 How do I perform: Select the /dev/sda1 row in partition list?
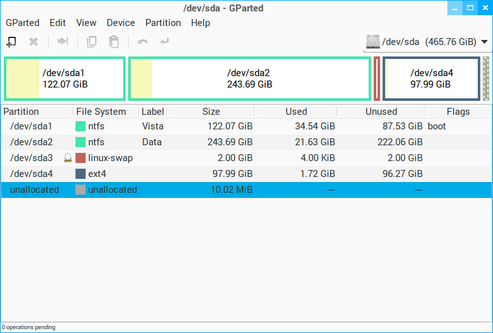[32, 126]
